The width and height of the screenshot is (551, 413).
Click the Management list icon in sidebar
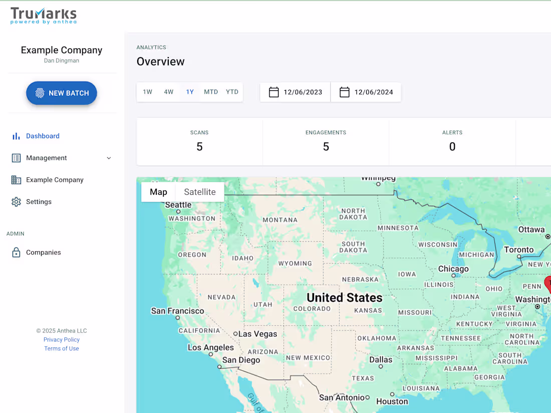click(x=16, y=158)
